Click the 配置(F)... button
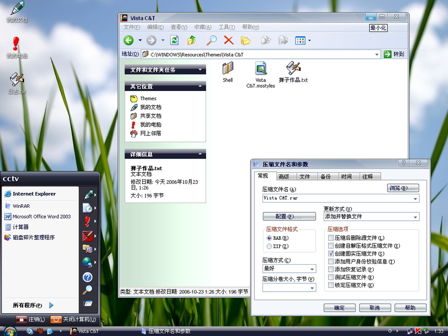The height and width of the screenshot is (336, 448). [x=289, y=216]
